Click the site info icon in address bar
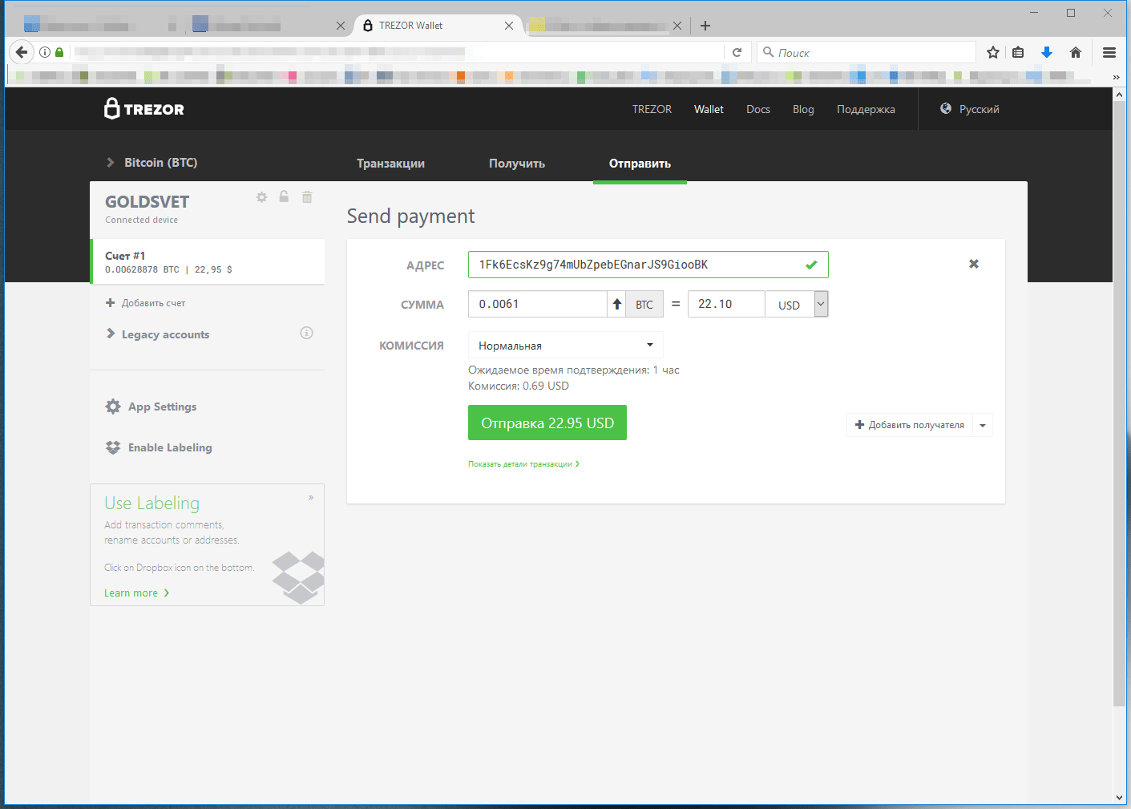The height and width of the screenshot is (809, 1131). tap(45, 52)
